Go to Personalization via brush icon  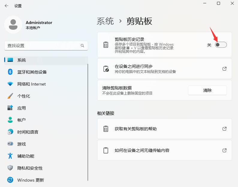(10, 96)
